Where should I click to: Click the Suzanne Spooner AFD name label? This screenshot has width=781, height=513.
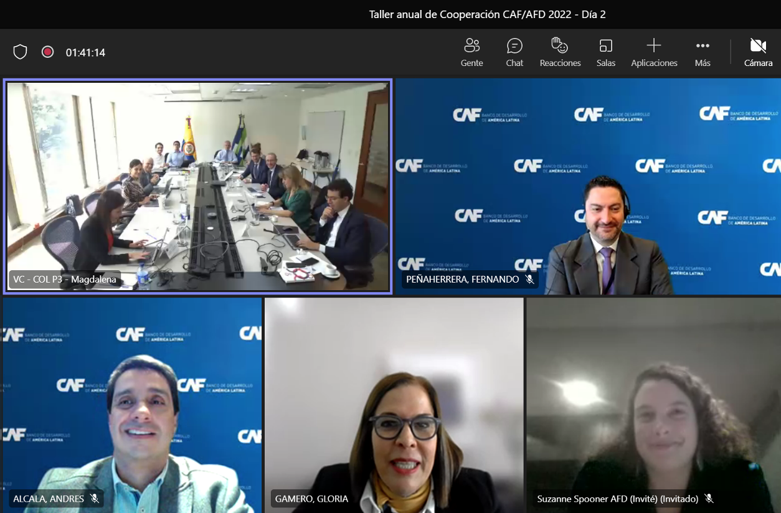tap(618, 499)
